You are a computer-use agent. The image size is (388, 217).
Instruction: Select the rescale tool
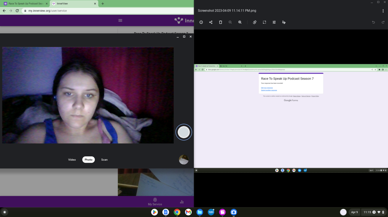point(264,22)
